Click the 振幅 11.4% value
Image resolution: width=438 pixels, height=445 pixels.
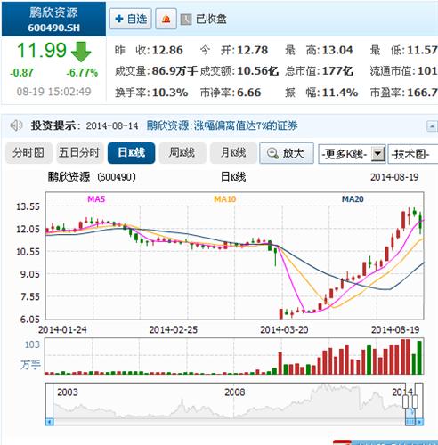coord(340,93)
